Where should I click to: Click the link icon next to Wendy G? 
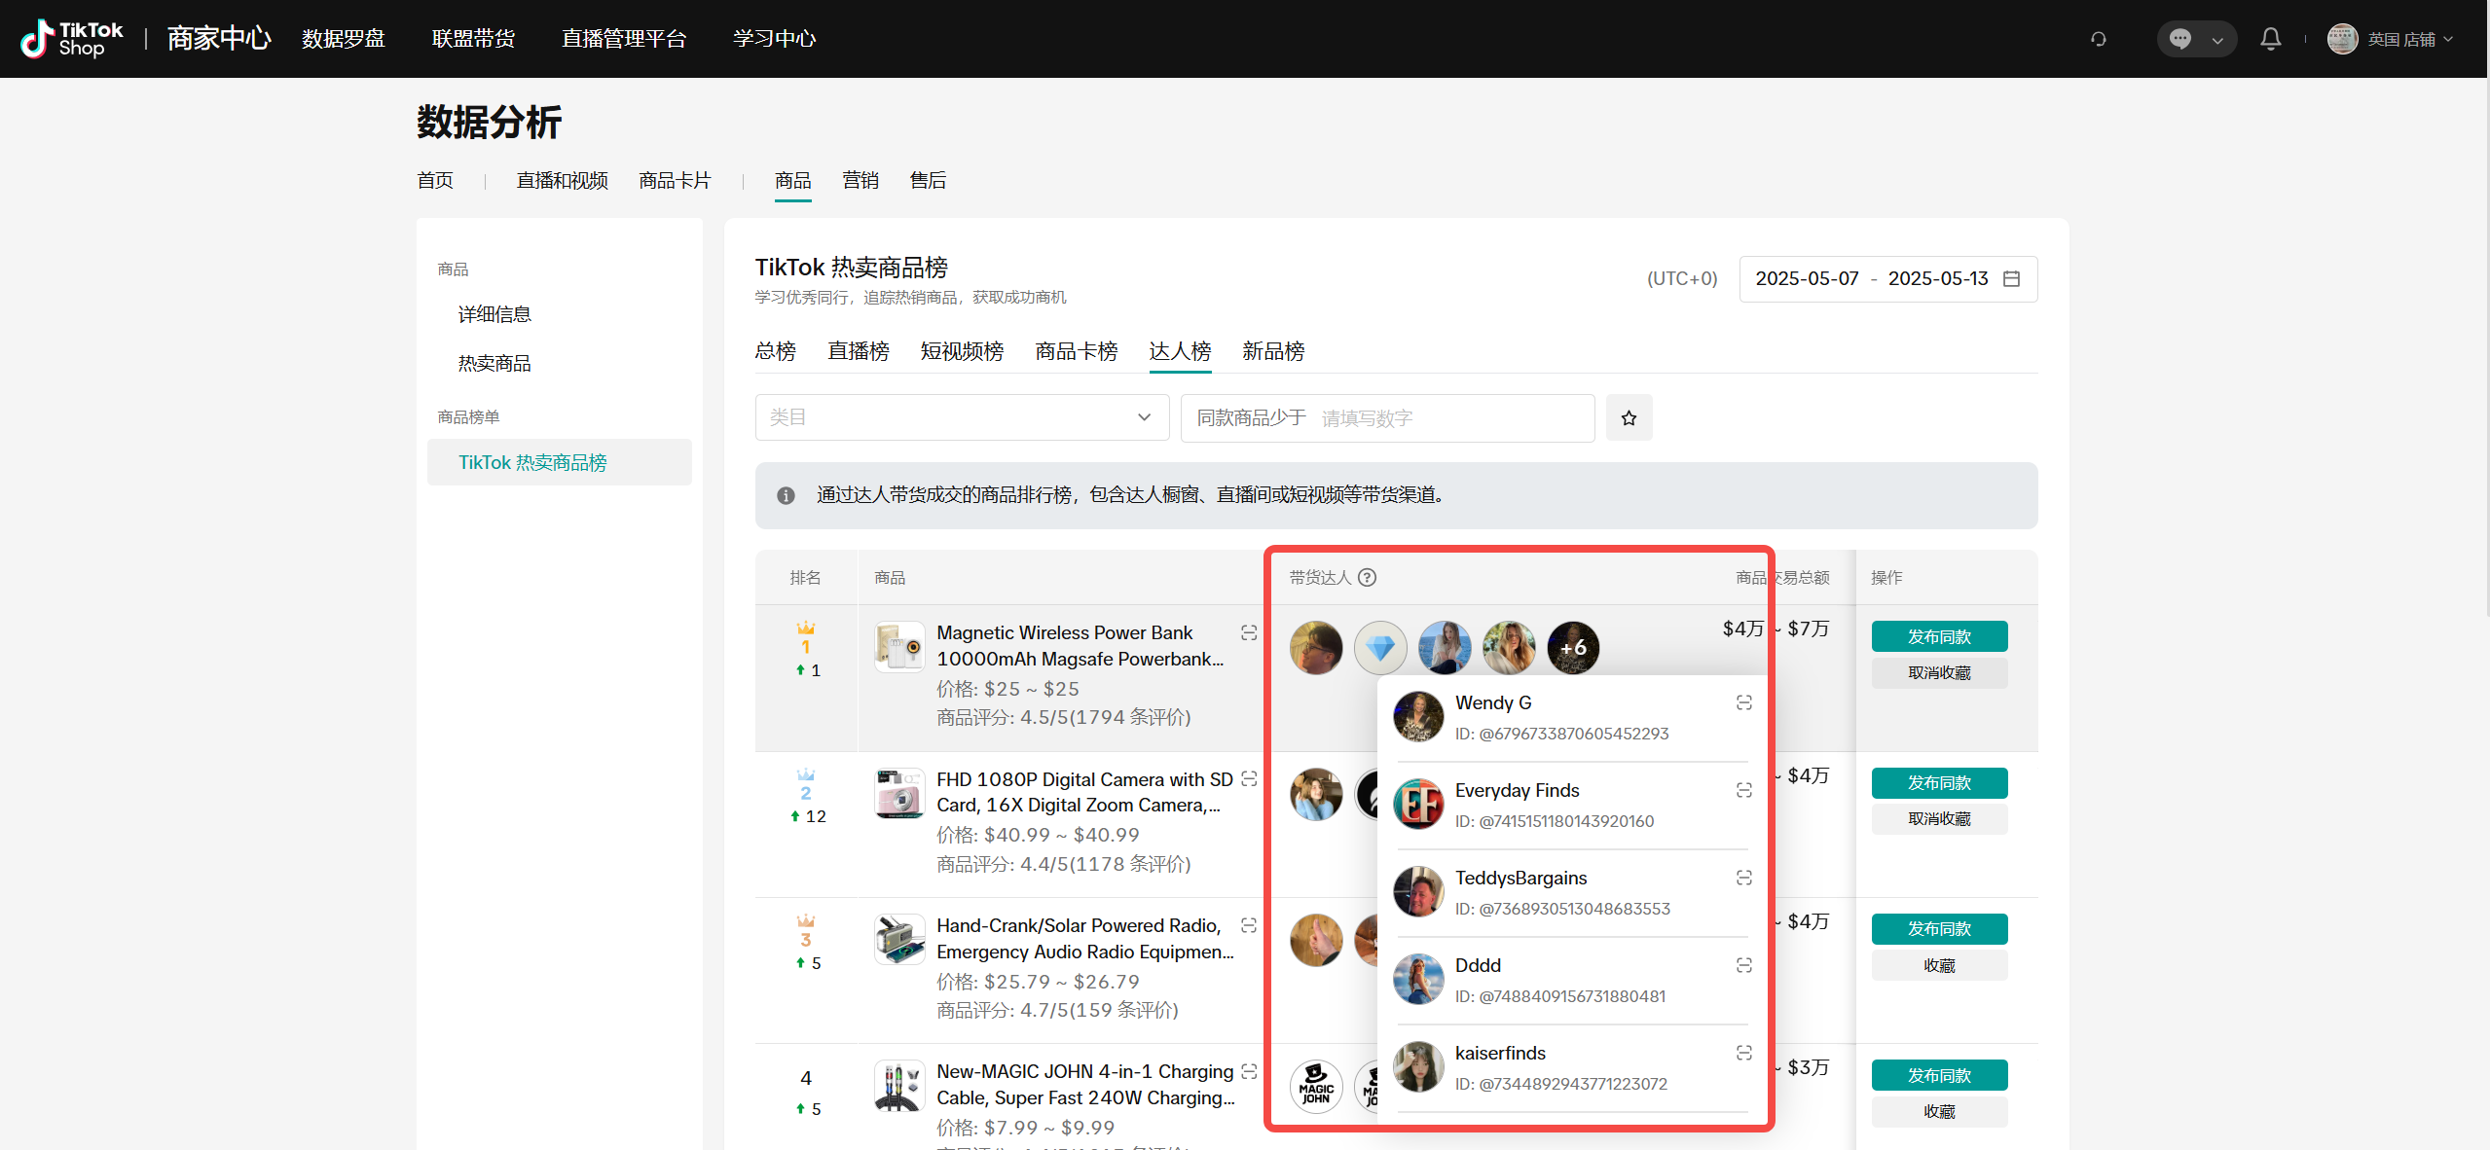pos(1743,702)
